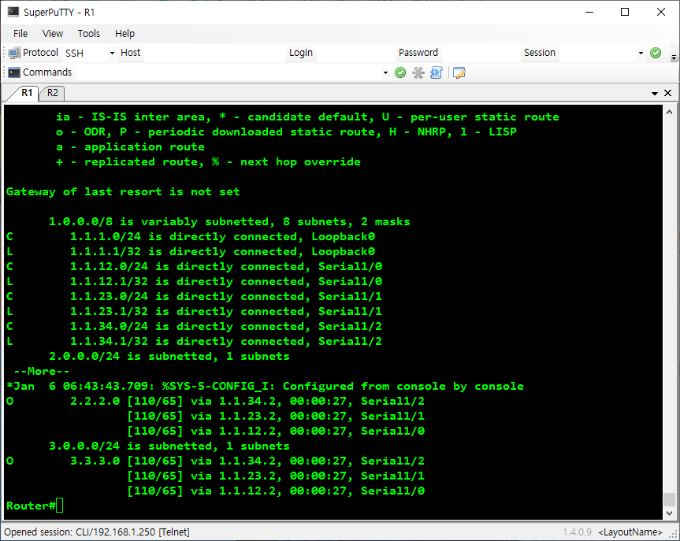Open the tab list dropdown arrow
Screen dimensions: 680x541
click(x=655, y=93)
